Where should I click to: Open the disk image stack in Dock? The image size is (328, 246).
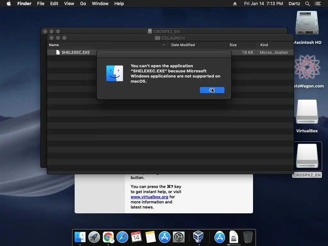point(234,237)
